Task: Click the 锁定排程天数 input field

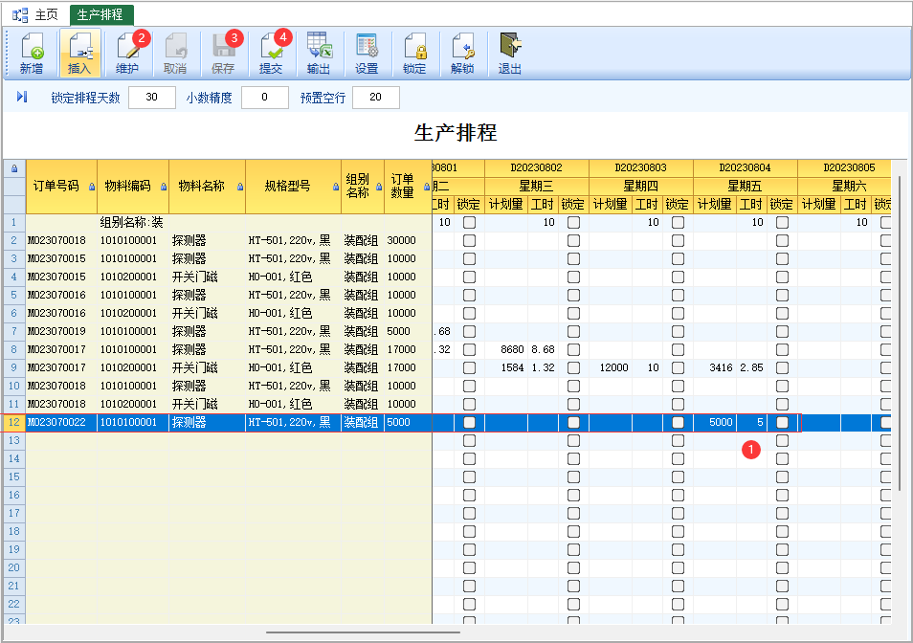Action: [x=152, y=98]
